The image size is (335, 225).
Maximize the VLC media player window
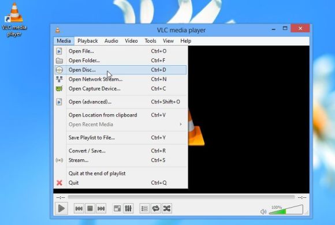click(x=285, y=28)
